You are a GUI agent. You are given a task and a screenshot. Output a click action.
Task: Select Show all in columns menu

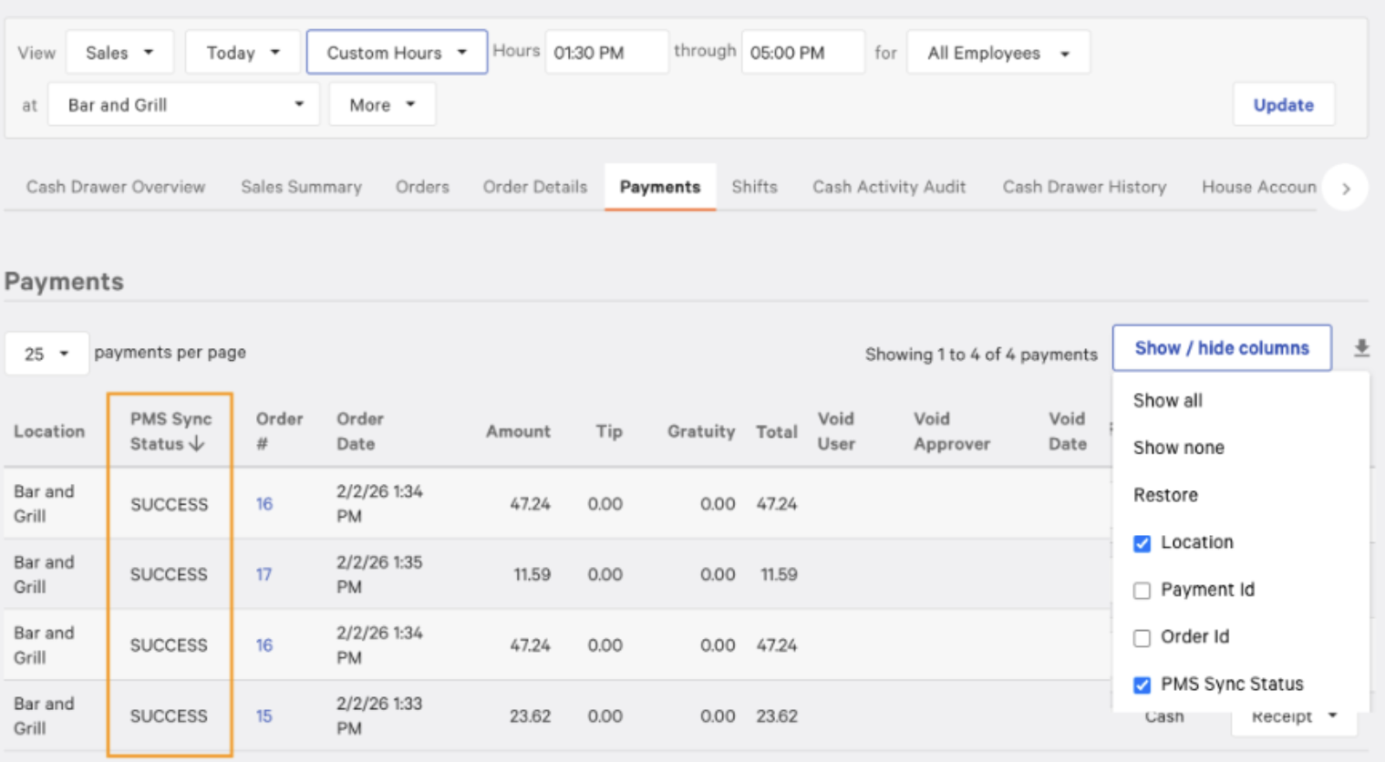point(1167,401)
